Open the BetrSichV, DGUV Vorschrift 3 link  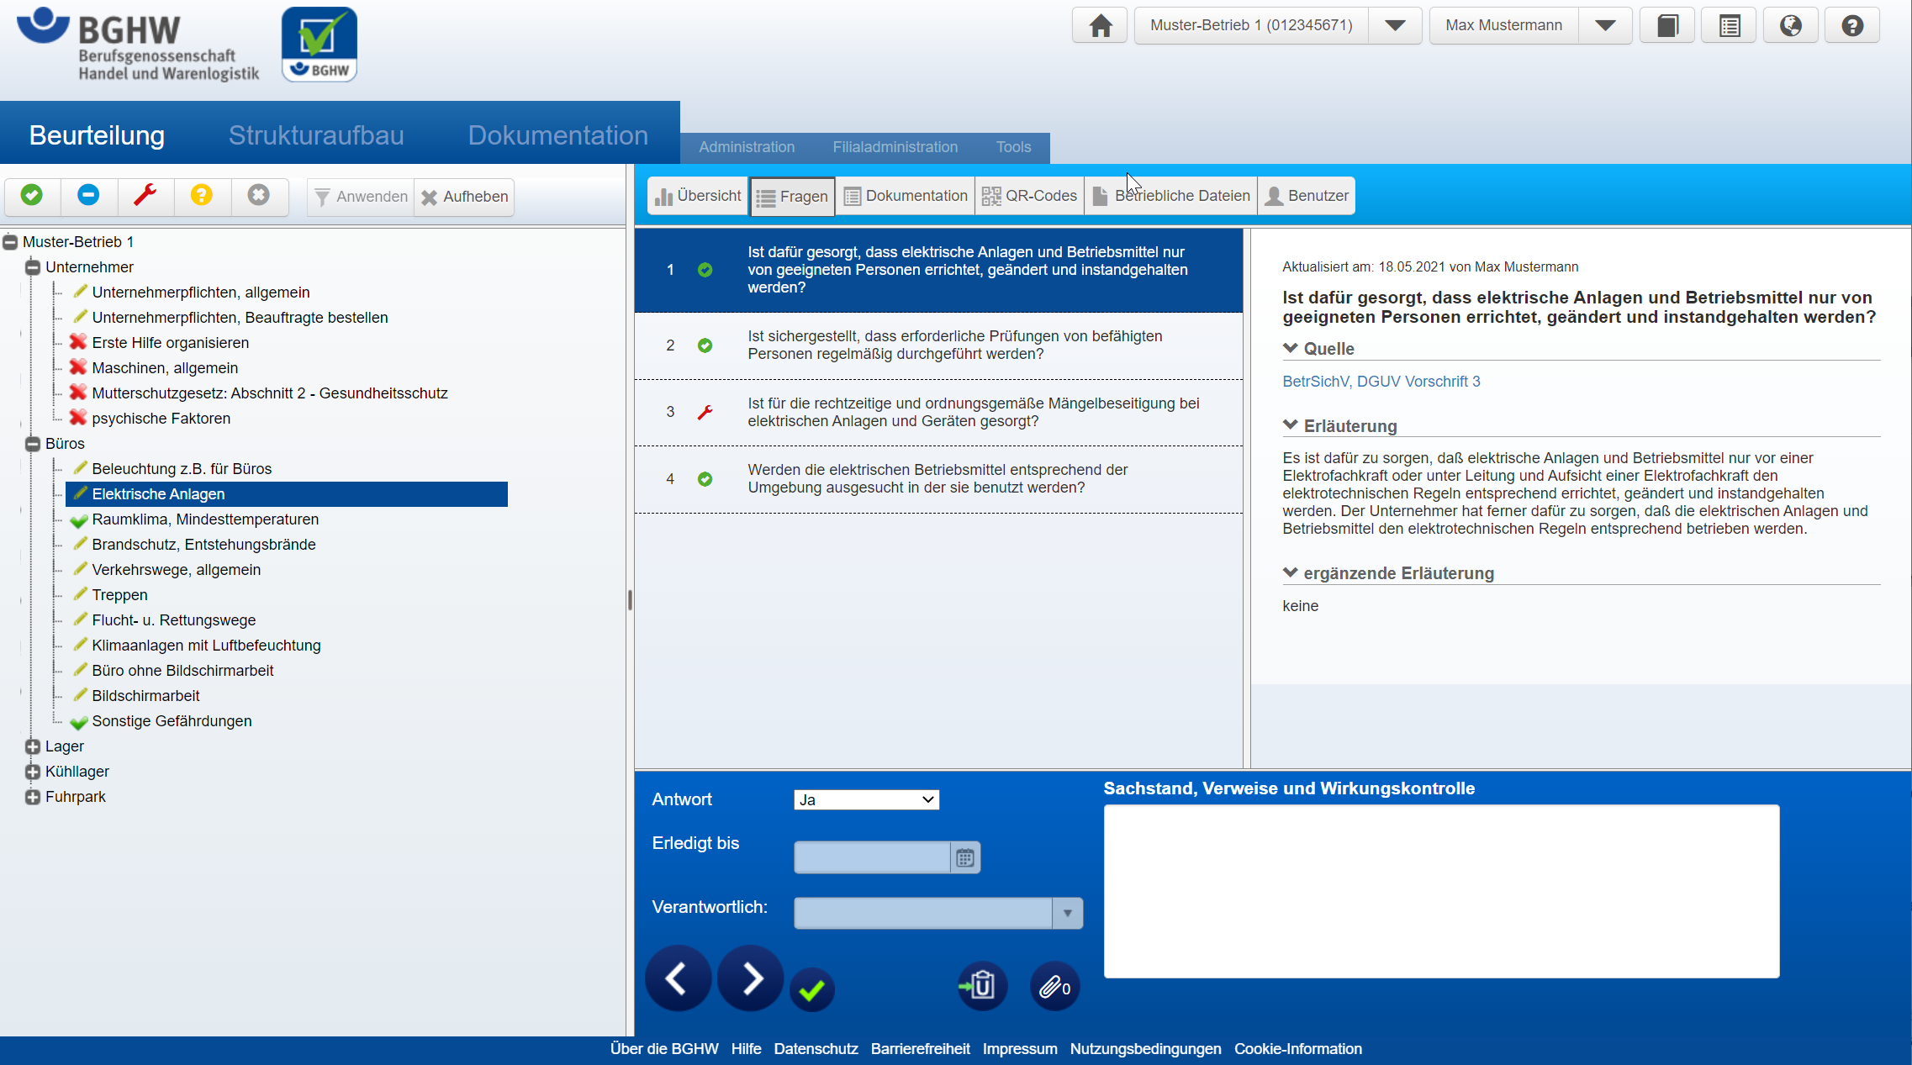click(x=1381, y=382)
